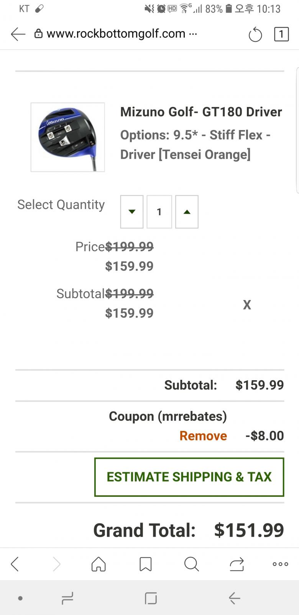Tap the Mizuno driver product thumbnail
This screenshot has width=299, height=615.
(x=68, y=137)
